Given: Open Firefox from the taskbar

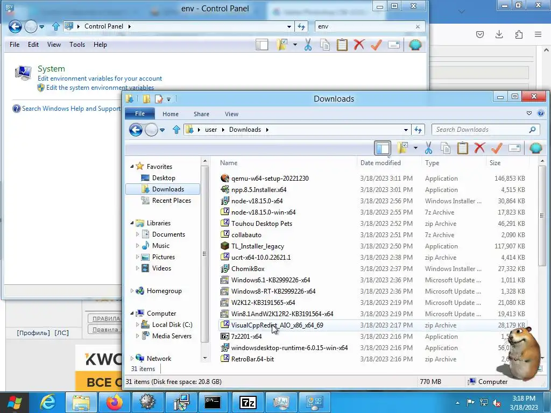Looking at the screenshot, I should (x=115, y=402).
